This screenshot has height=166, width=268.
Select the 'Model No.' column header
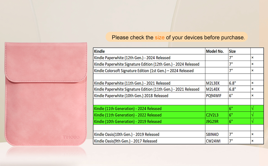point(215,51)
